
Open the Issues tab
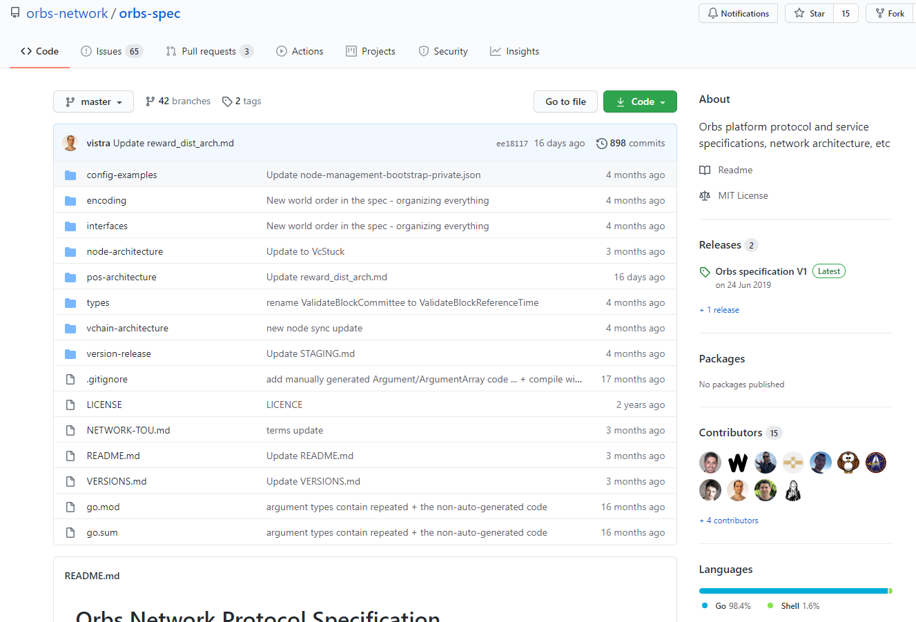point(111,51)
